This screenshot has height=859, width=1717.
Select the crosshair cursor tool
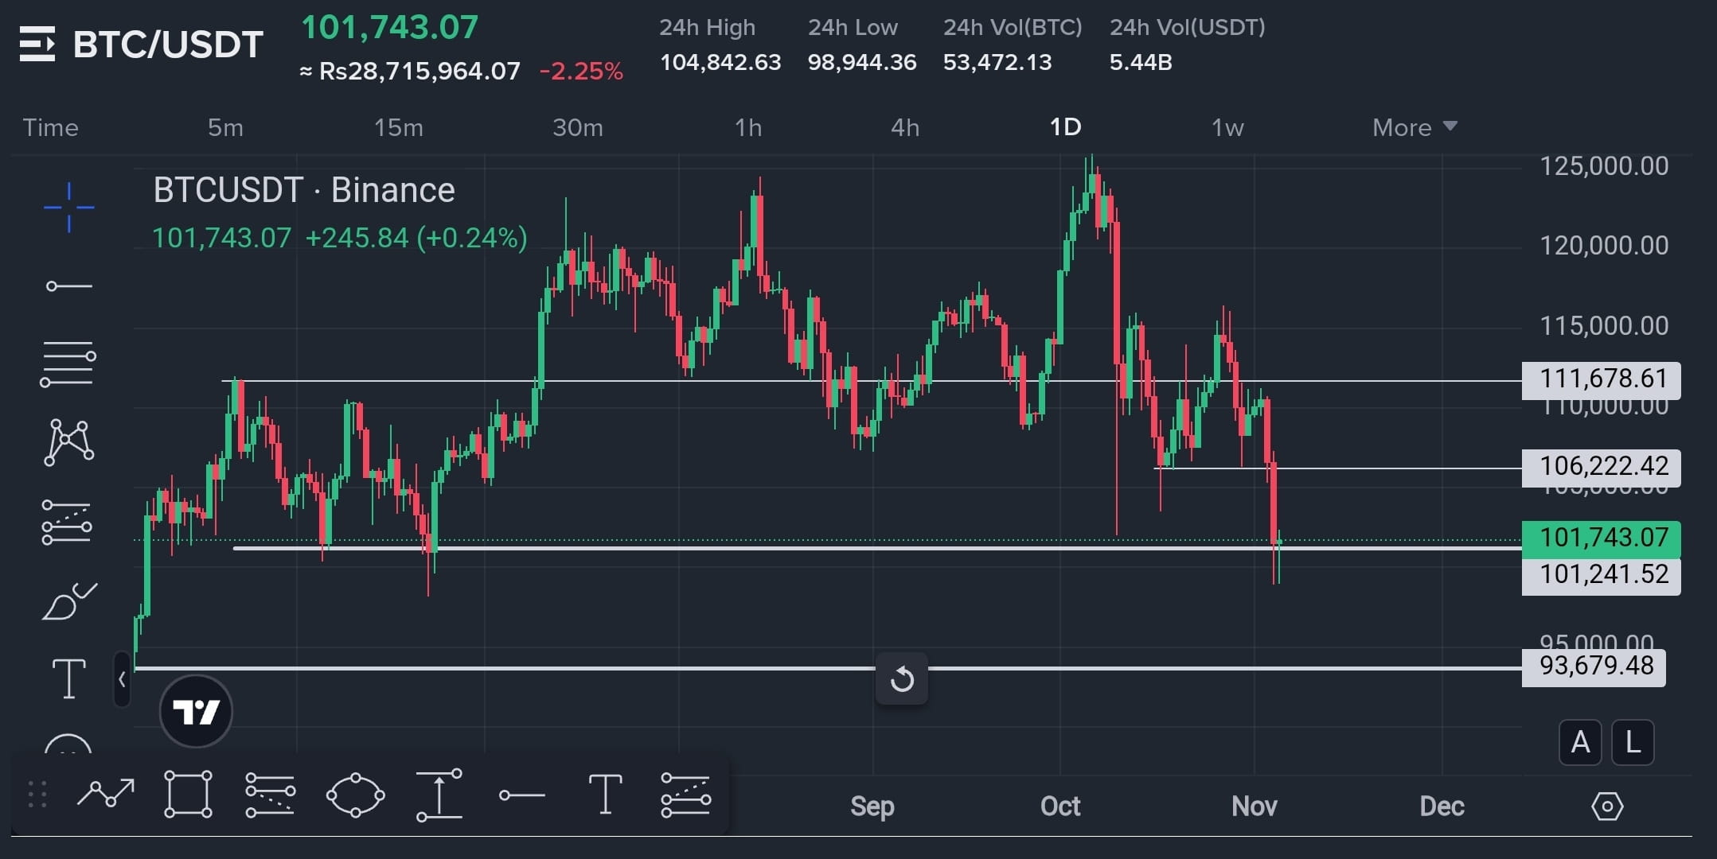[69, 208]
